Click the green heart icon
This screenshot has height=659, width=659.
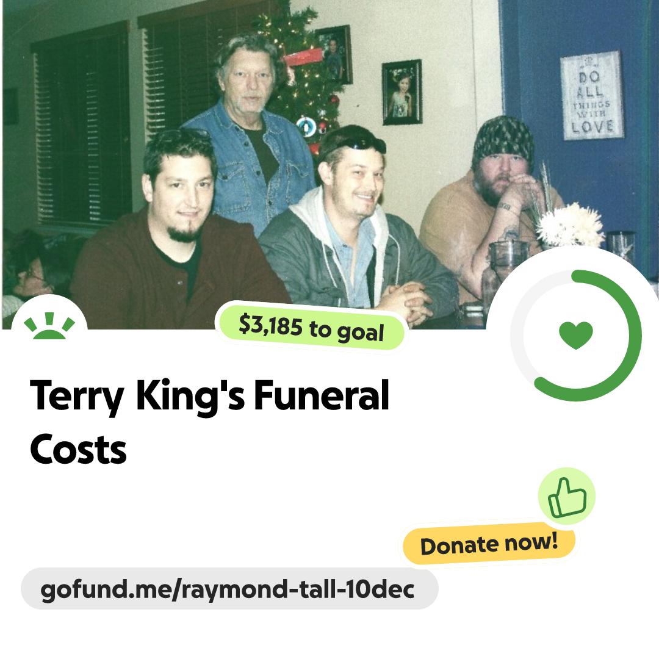[x=576, y=335]
